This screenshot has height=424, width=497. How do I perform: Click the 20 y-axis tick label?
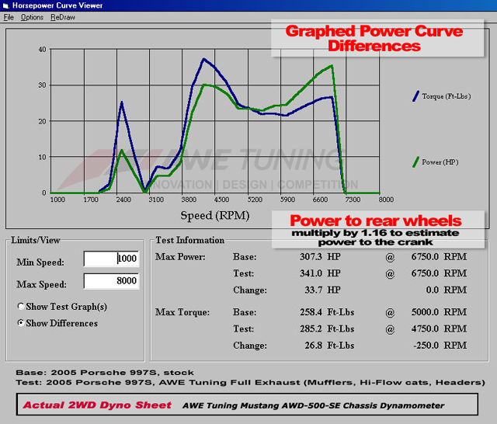coord(42,121)
